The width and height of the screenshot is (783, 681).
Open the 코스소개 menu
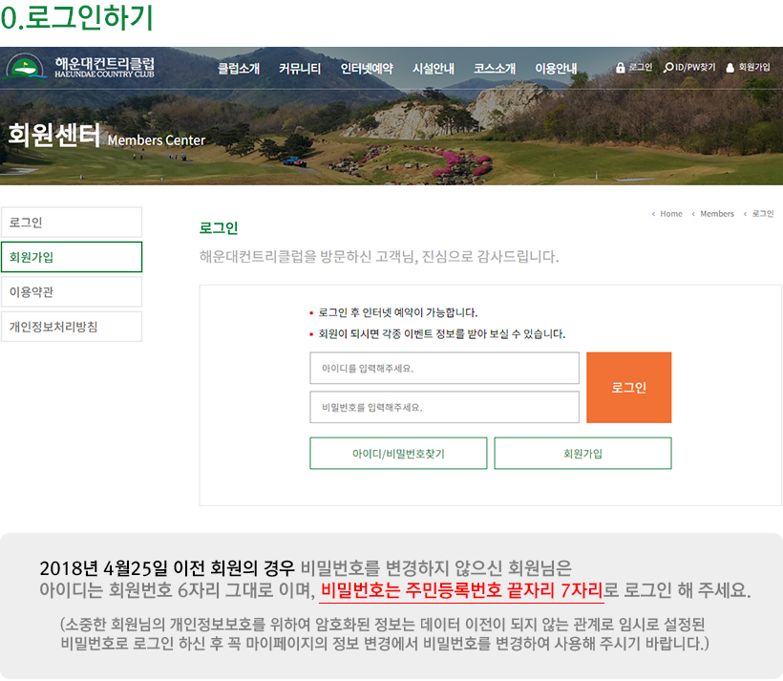click(x=495, y=69)
